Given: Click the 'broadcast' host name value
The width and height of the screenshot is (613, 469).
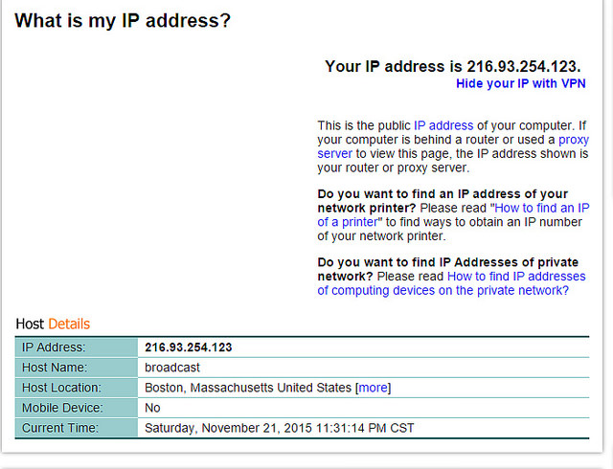Looking at the screenshot, I should click(x=171, y=368).
